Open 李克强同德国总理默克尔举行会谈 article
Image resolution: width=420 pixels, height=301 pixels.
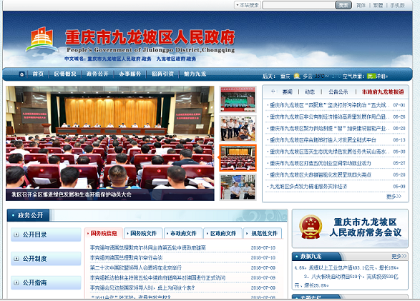(x=126, y=257)
